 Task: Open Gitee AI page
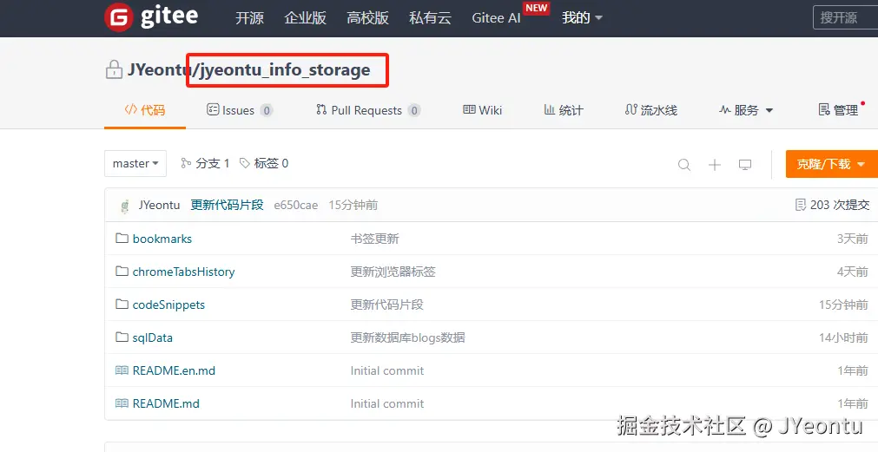coord(496,18)
